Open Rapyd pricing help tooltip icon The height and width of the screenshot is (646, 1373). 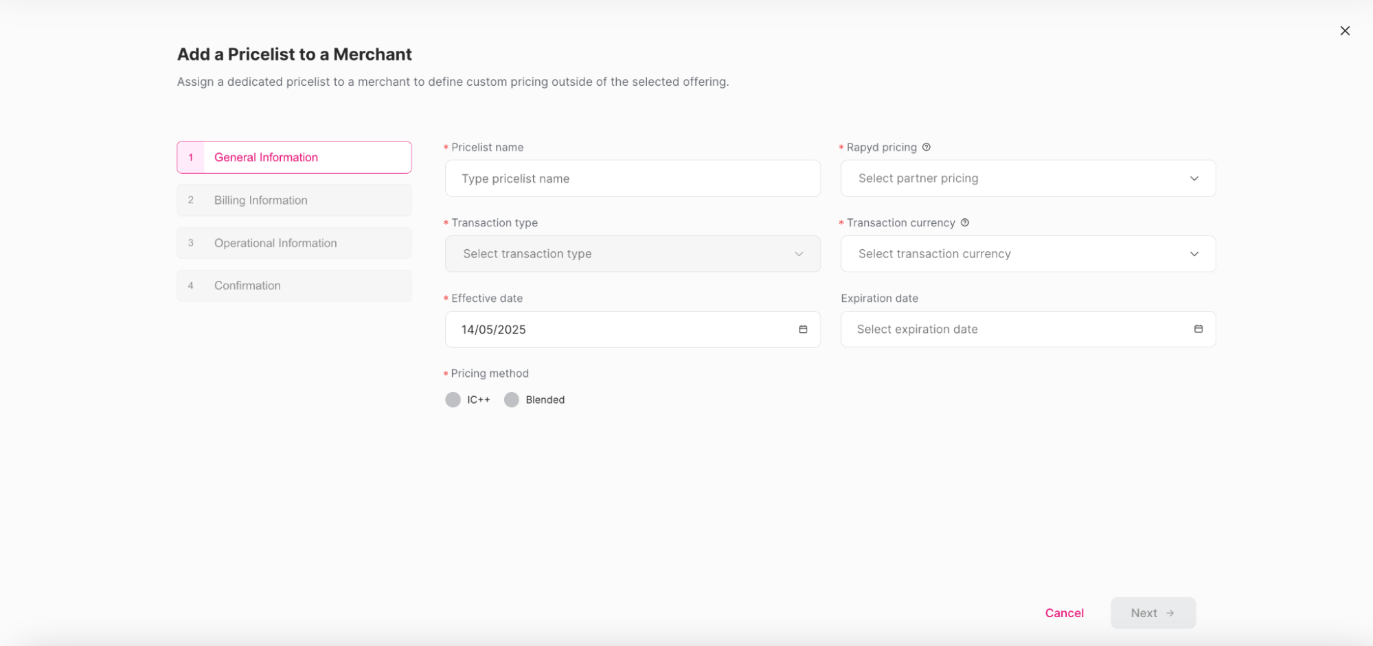926,147
